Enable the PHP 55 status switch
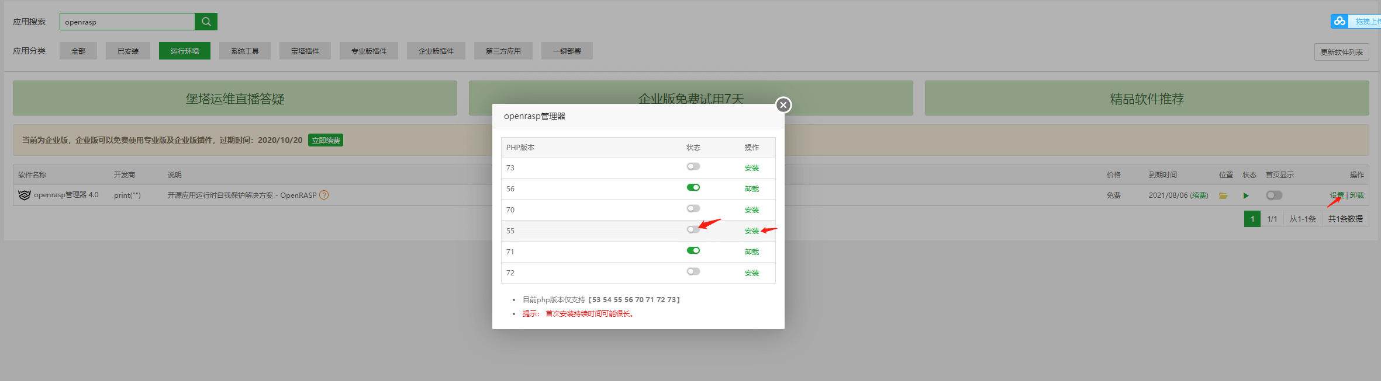This screenshot has width=1381, height=381. [x=693, y=229]
